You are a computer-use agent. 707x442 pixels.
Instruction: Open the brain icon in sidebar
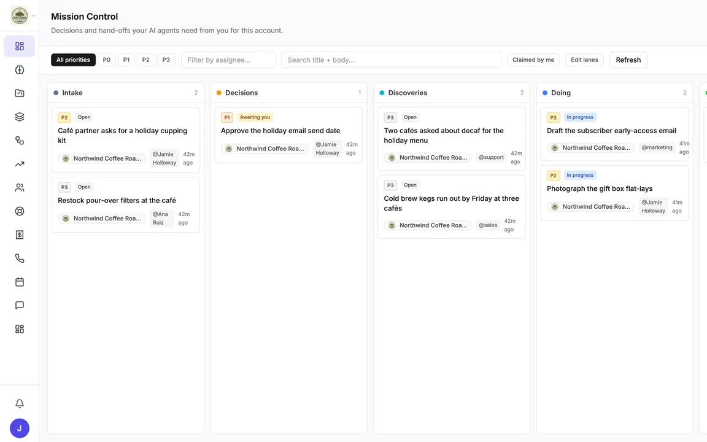(x=20, y=70)
